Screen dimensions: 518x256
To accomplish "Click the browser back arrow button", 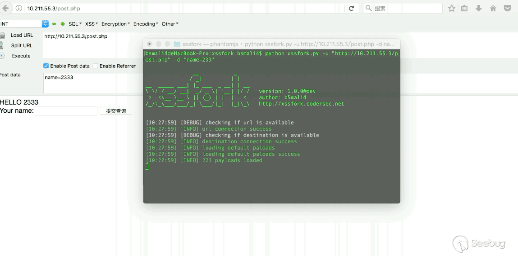I will 5,8.
